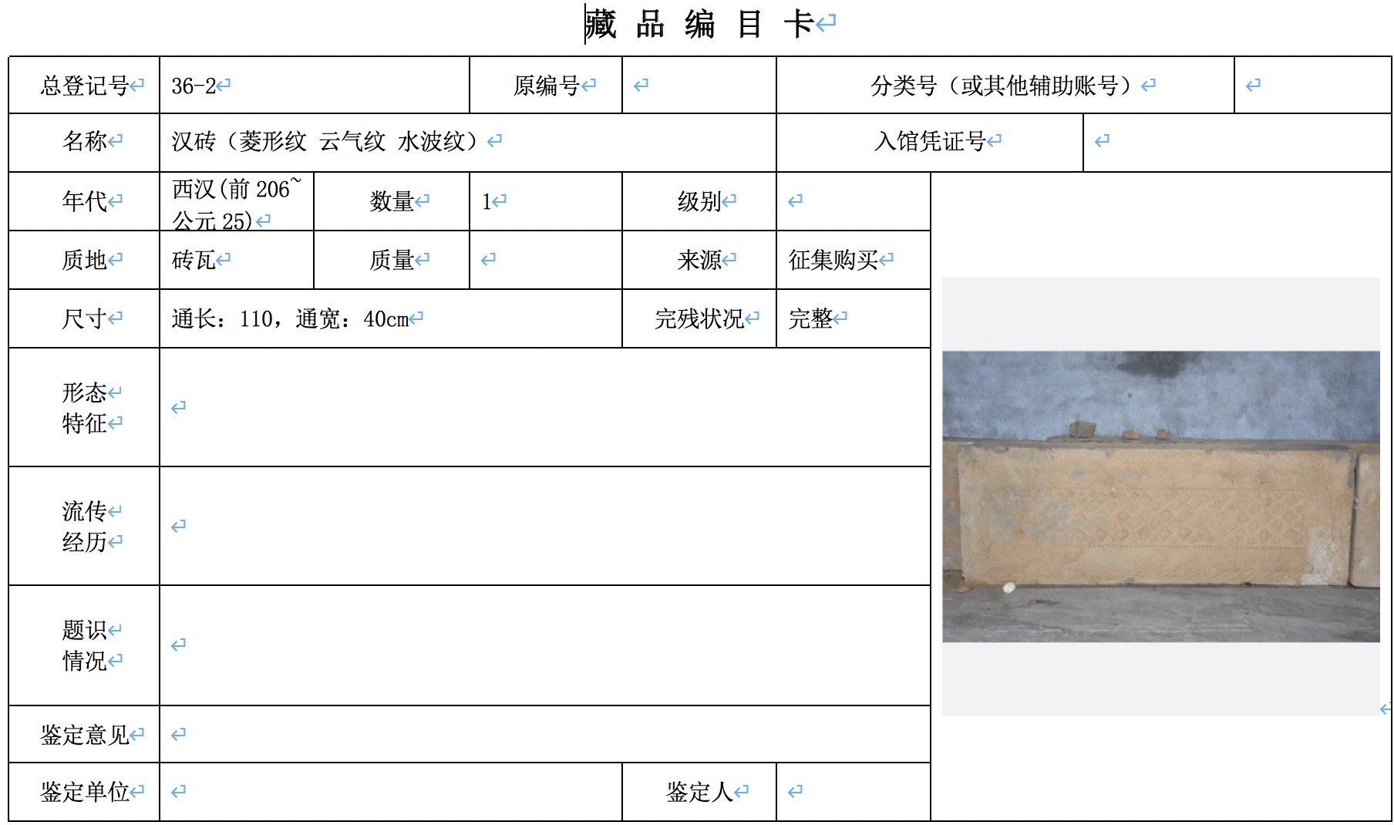
Task: Select the 年代 label cell
Action: point(84,201)
